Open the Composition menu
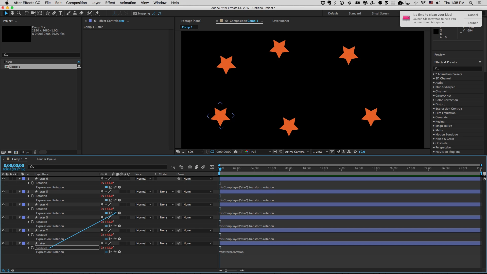 (x=76, y=3)
